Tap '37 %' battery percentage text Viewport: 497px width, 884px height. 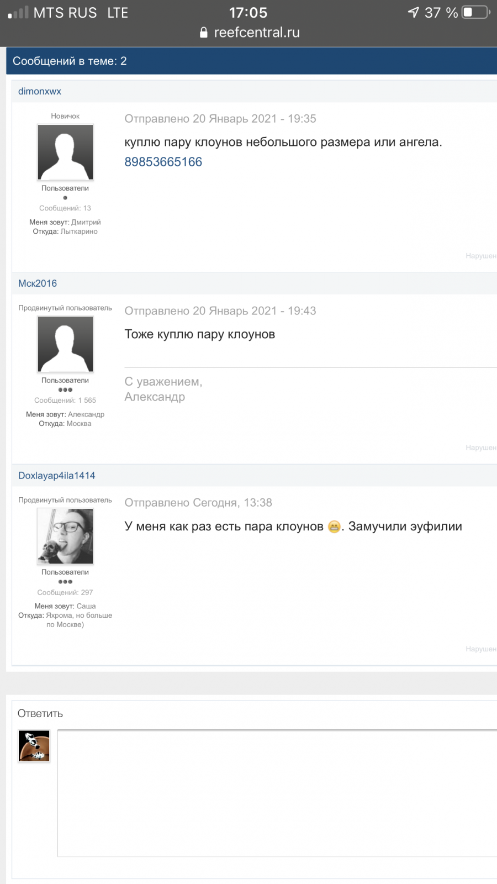tap(441, 13)
